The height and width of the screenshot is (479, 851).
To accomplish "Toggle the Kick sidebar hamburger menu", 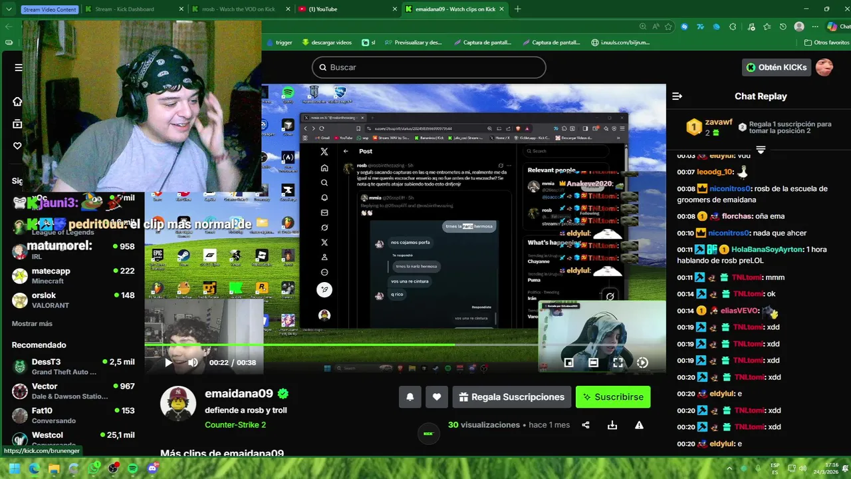I will click(18, 67).
